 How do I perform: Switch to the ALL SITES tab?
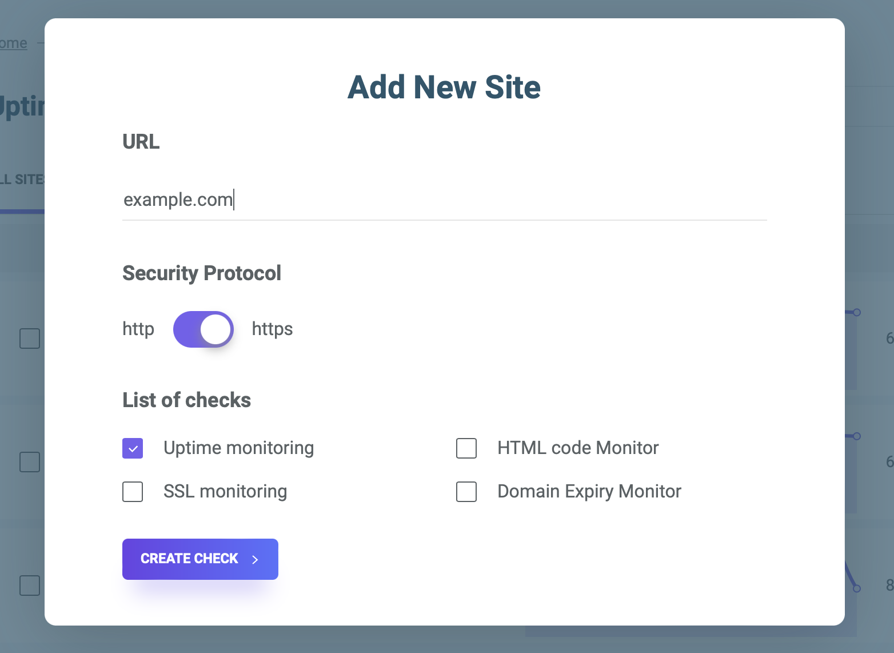click(x=22, y=180)
